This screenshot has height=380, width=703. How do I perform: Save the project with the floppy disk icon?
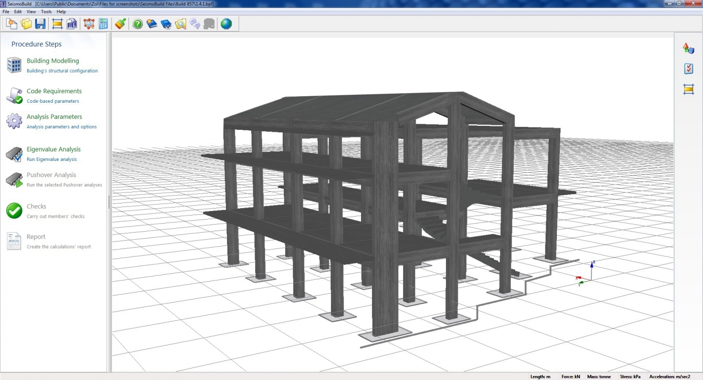tap(40, 24)
